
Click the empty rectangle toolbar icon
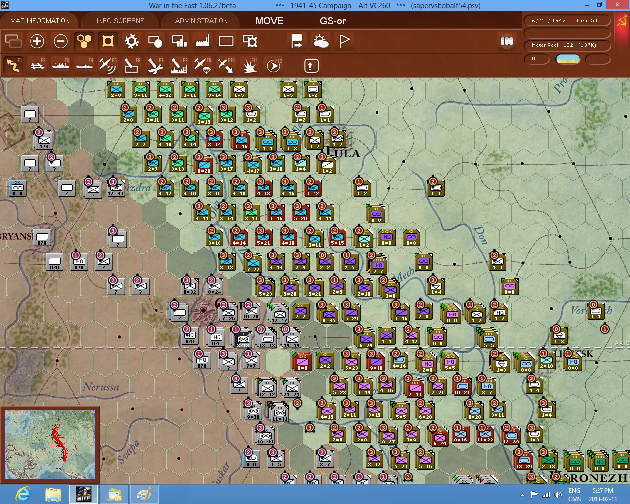click(x=226, y=41)
